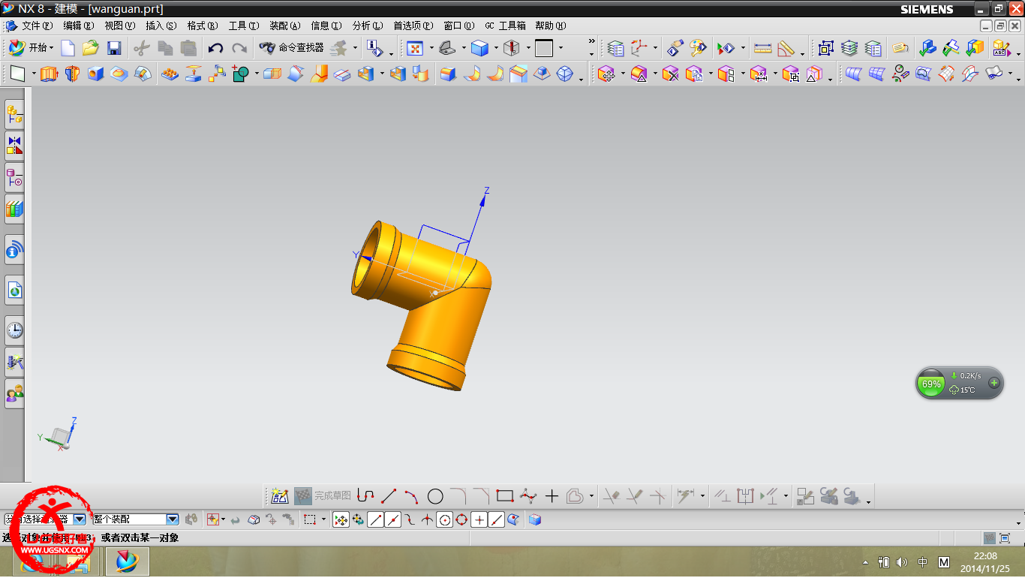Viewport: 1025px width, 581px height.
Task: Click the Hole feature icon
Action: pyautogui.click(x=95, y=74)
